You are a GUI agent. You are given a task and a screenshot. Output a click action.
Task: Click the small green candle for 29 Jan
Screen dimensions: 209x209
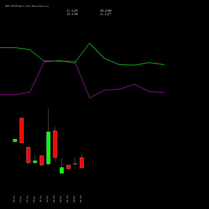35,162
